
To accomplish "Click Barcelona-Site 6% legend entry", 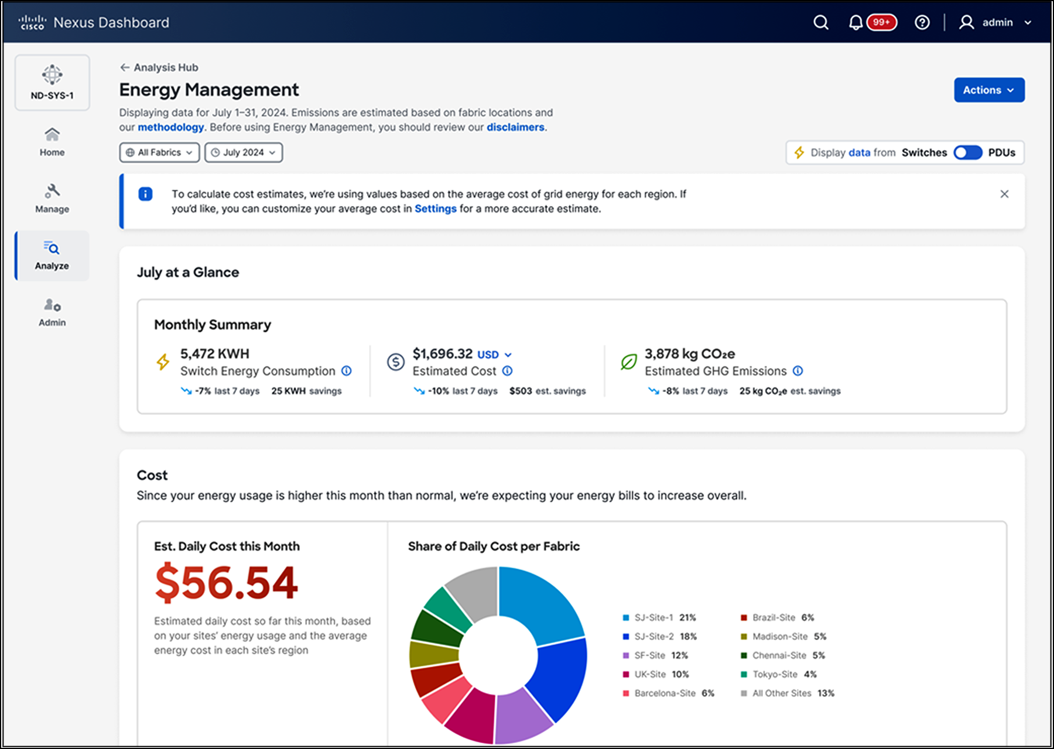I will pyautogui.click(x=669, y=693).
